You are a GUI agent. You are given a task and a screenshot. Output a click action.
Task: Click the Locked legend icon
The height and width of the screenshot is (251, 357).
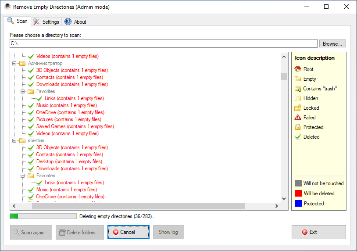click(x=298, y=108)
